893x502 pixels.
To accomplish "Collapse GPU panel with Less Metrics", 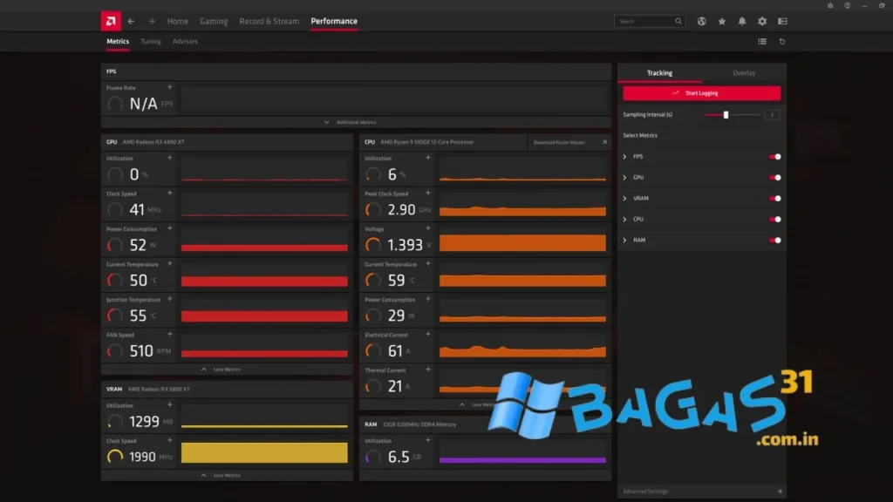I will [221, 370].
